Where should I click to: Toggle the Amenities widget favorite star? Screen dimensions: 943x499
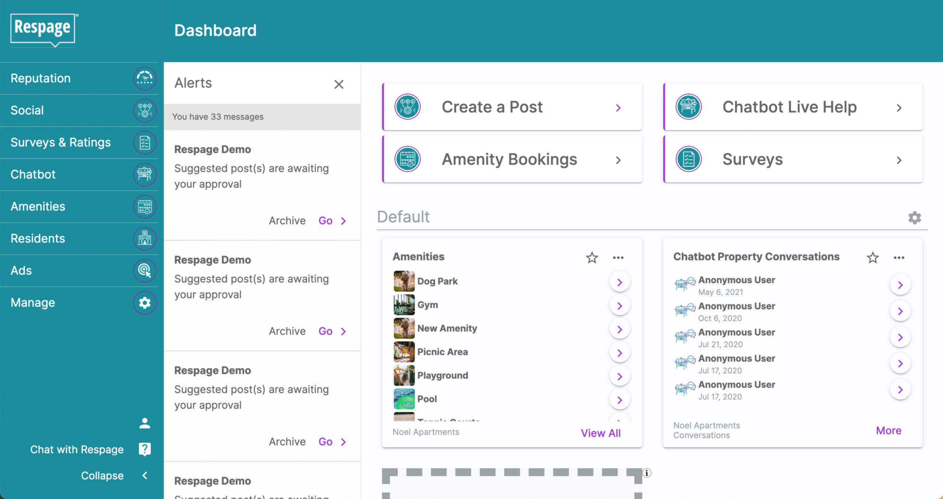[x=591, y=257]
